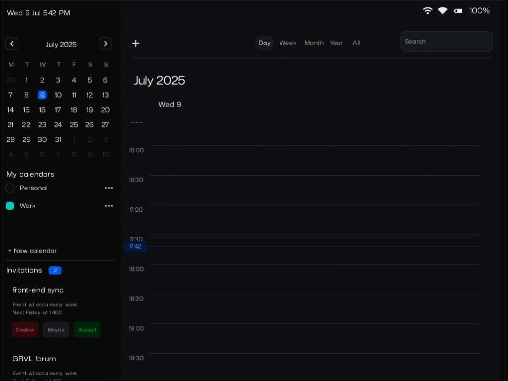
Task: Switch to Week view
Action: pos(288,43)
